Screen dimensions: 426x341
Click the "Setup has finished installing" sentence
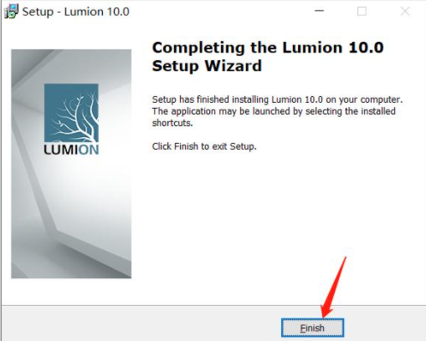[277, 99]
